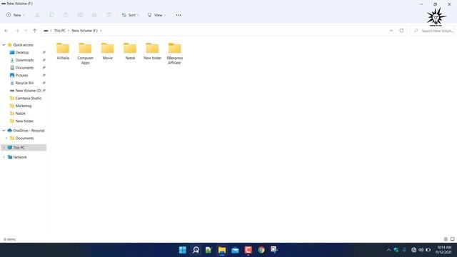Open Camtasia from the taskbar
The width and height of the screenshot is (457, 257).
248,250
